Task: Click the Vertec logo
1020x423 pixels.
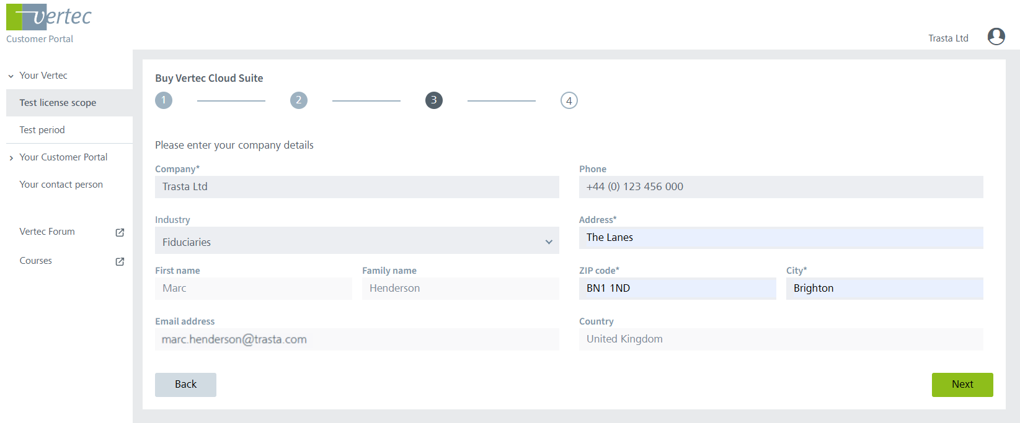Action: click(49, 17)
